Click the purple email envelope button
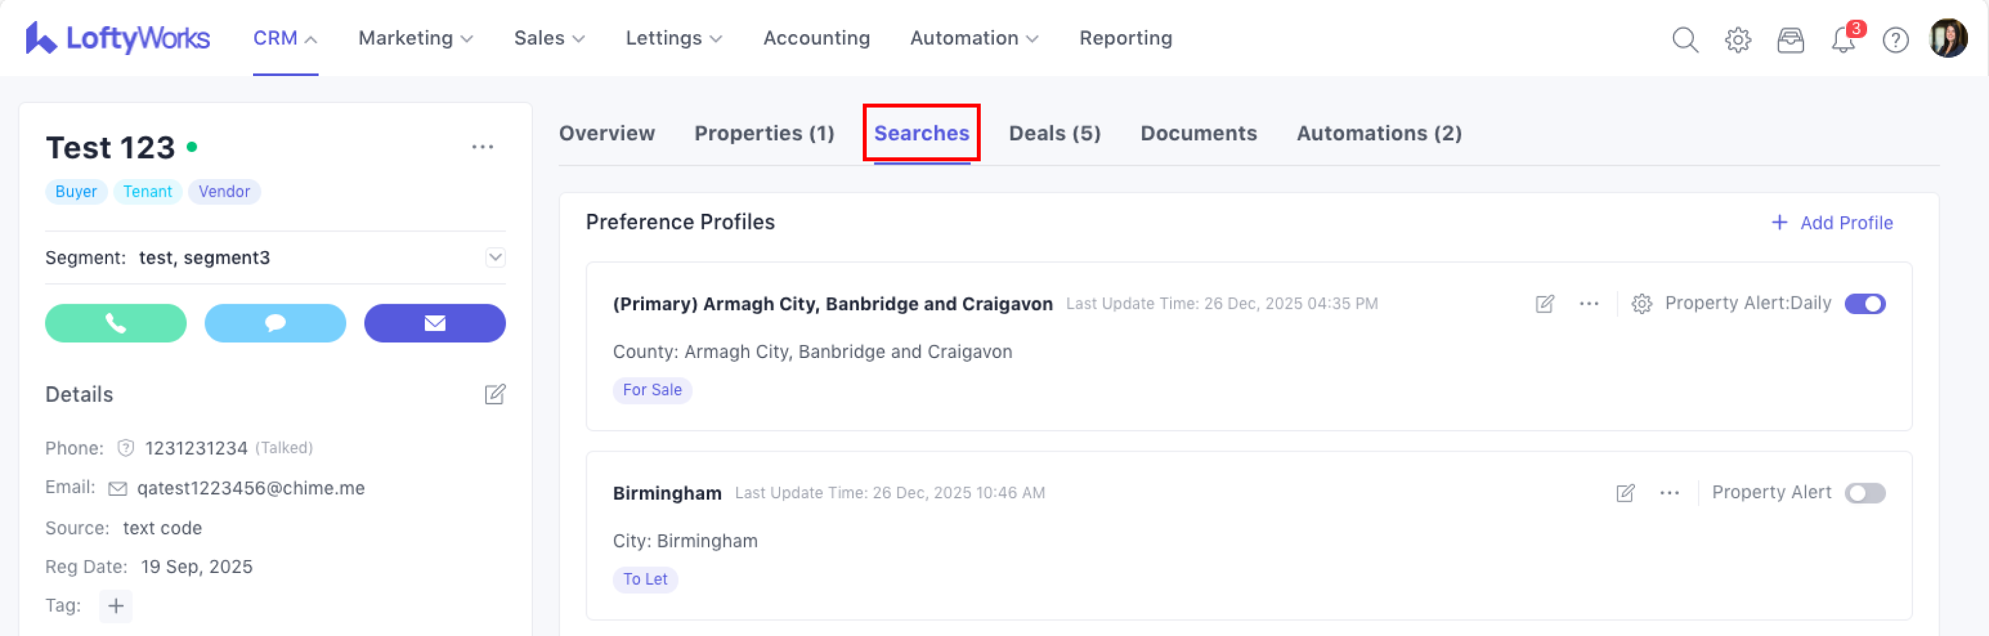 435,323
